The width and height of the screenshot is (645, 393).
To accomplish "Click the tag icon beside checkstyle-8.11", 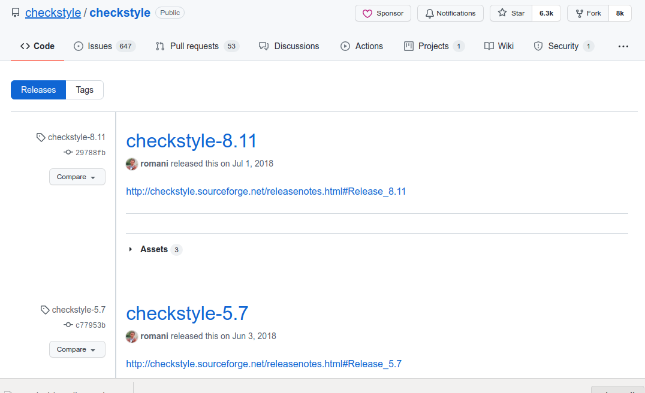I will [x=40, y=137].
